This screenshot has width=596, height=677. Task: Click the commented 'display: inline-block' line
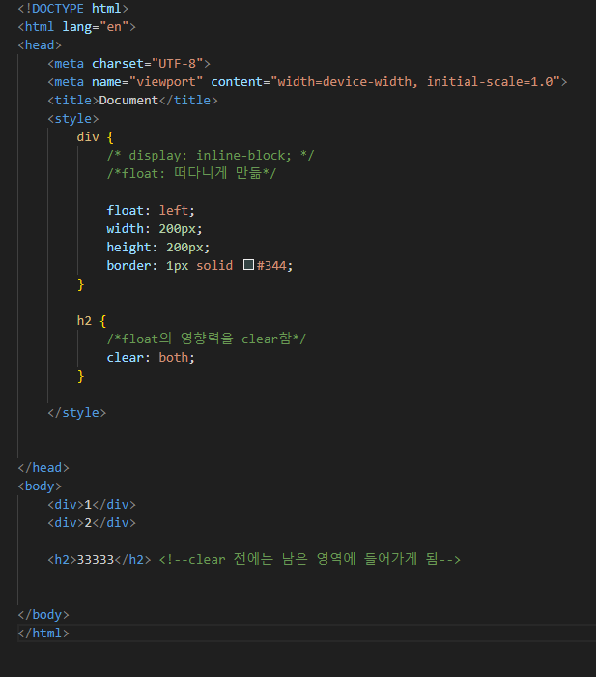click(211, 156)
